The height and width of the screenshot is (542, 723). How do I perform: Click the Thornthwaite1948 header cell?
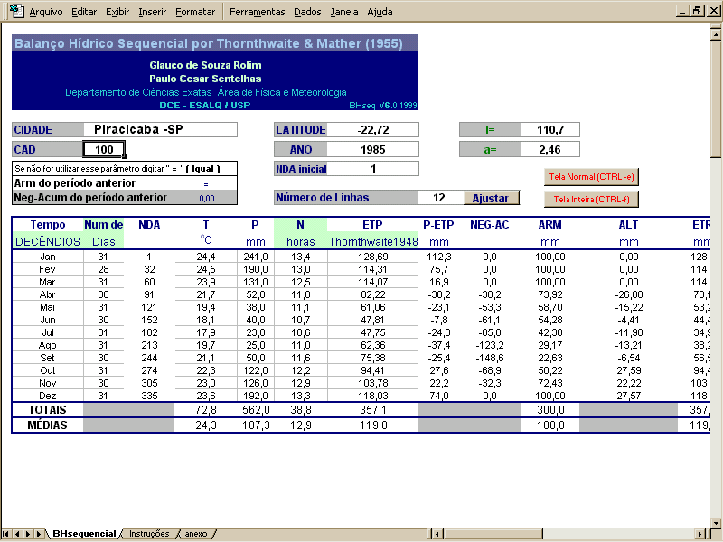click(373, 241)
